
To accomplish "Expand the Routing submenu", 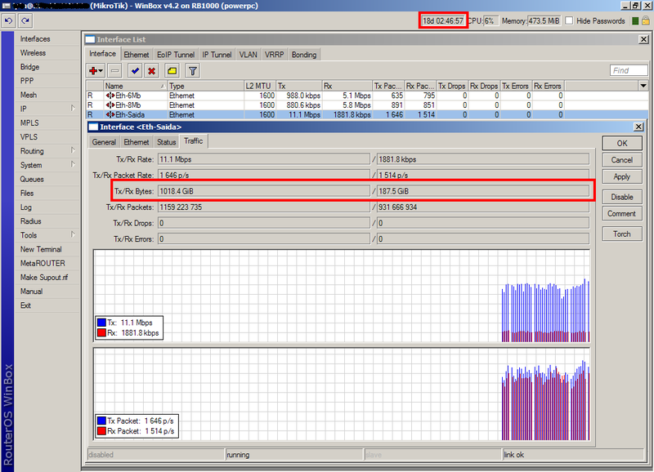I will point(73,150).
